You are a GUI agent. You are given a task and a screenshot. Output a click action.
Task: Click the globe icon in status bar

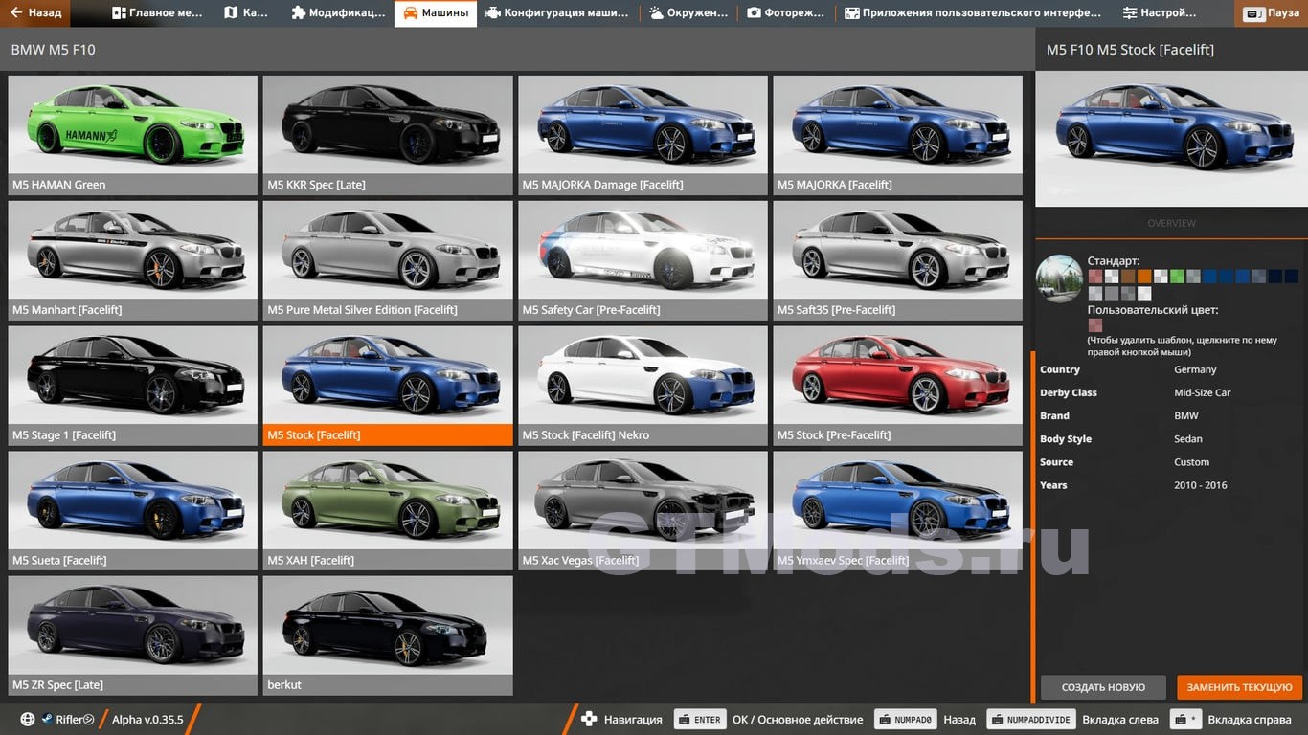pos(28,720)
